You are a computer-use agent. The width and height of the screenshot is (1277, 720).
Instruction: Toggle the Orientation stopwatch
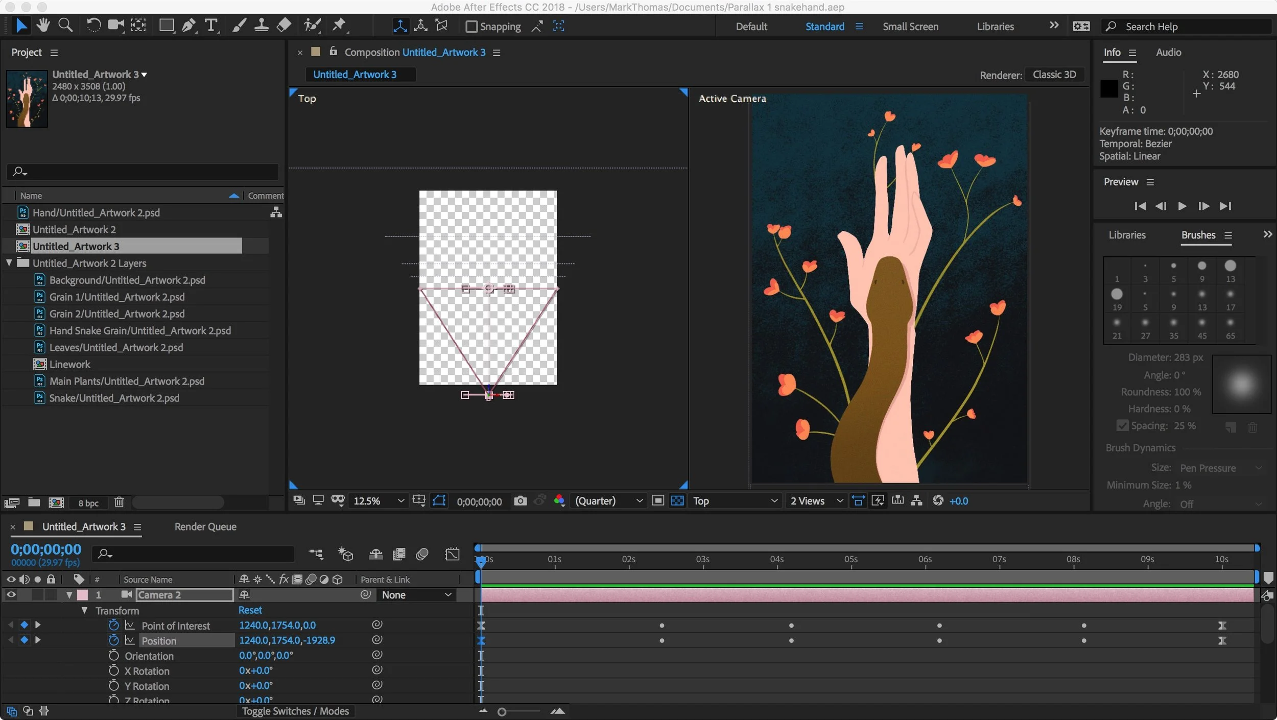tap(113, 656)
